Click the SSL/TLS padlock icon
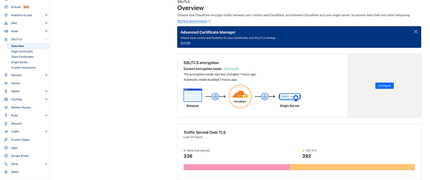 coord(6,39)
